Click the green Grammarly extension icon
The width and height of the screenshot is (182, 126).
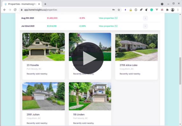151,10
